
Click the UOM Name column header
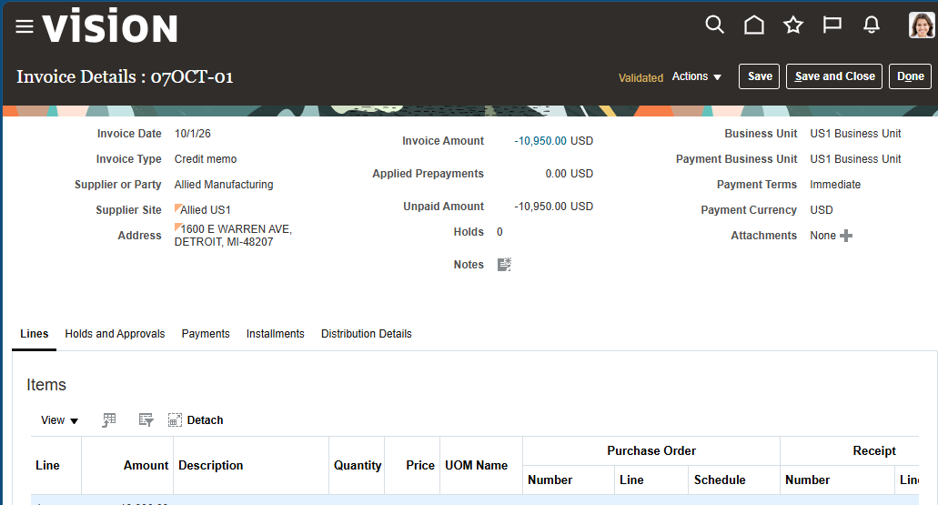481,466
